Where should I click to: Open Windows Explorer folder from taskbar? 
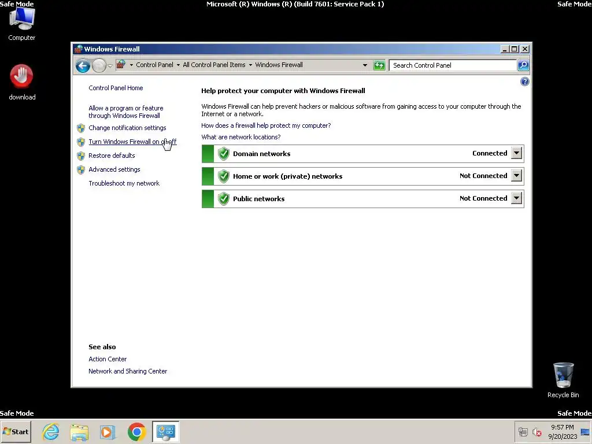point(79,432)
